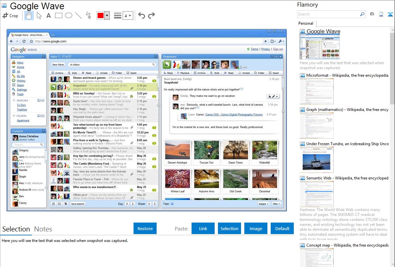Open the wrench menu in the snapshot browser
The width and height of the screenshot is (395, 267).
(281, 41)
